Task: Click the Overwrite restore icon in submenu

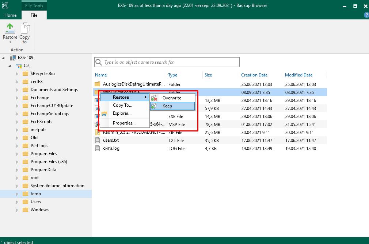Action: tap(155, 98)
